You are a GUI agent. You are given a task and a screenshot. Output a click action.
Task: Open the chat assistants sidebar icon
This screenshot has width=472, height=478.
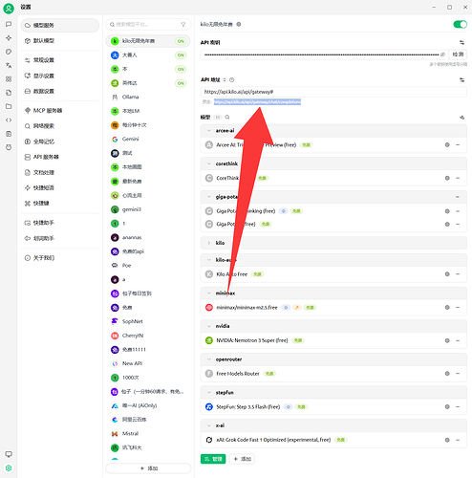pyautogui.click(x=9, y=24)
